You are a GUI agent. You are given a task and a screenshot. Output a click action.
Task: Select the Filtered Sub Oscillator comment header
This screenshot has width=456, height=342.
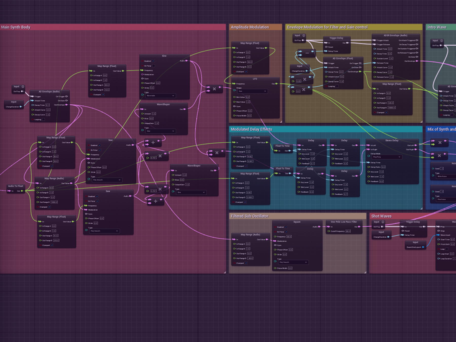click(x=250, y=216)
